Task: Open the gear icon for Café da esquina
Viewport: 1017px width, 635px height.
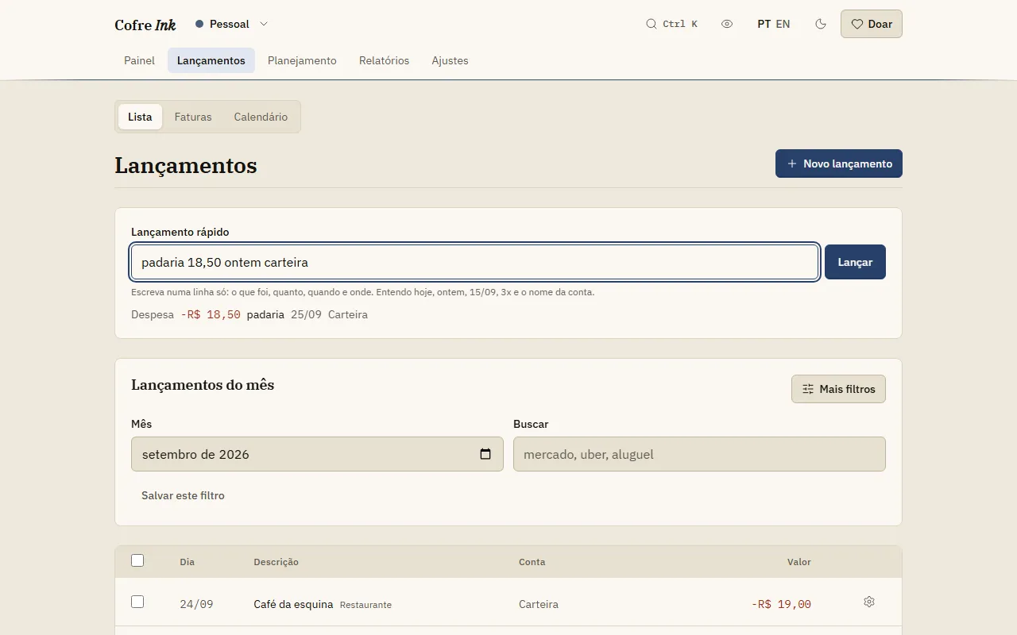Action: (x=868, y=602)
